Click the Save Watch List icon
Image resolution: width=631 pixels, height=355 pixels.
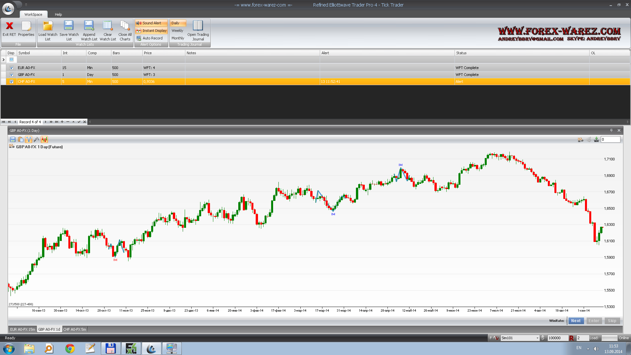pos(69,30)
